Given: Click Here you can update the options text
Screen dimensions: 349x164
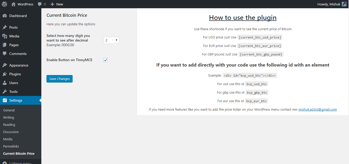Looking at the screenshot, I should tap(71, 24).
